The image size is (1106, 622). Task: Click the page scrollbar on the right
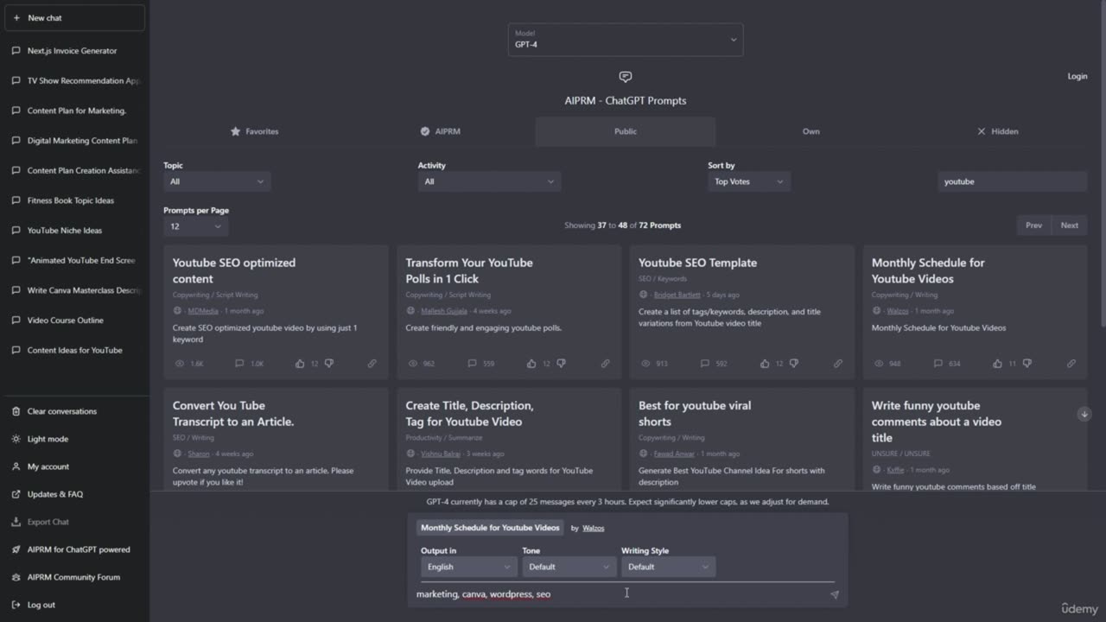[x=1102, y=164]
